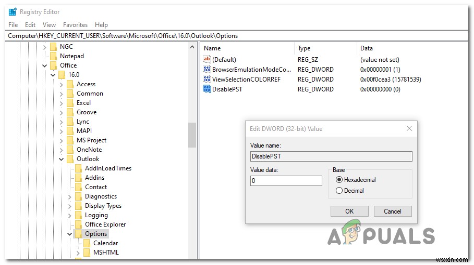This screenshot has width=474, height=265.
Task: Click the Excel folder icon
Action: pos(70,103)
